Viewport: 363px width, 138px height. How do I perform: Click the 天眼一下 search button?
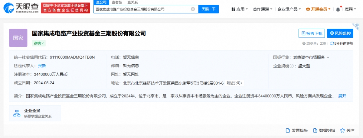[208, 9]
